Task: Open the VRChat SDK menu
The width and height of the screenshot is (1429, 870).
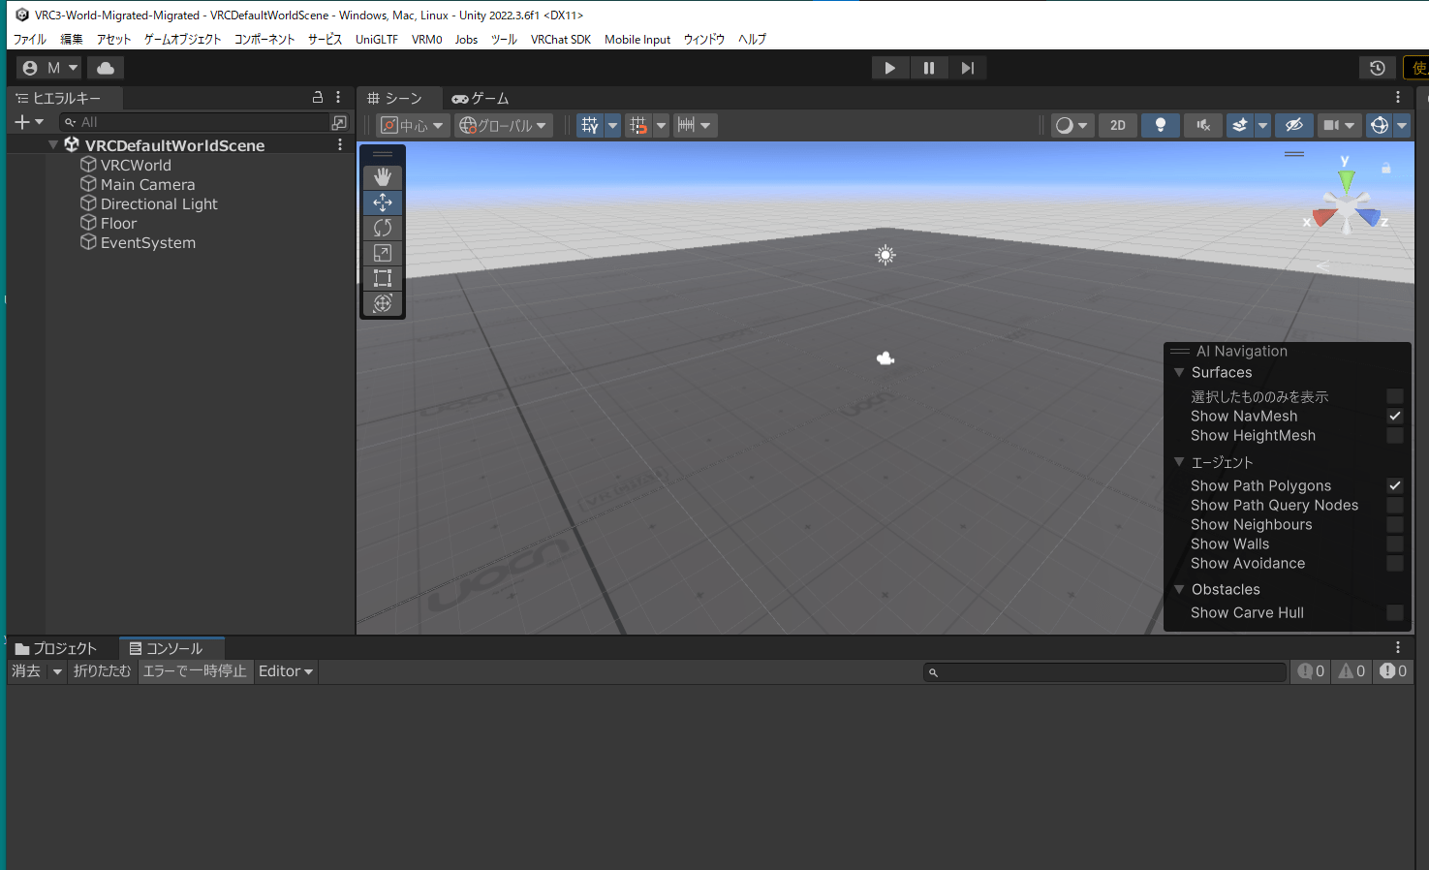Action: 560,40
